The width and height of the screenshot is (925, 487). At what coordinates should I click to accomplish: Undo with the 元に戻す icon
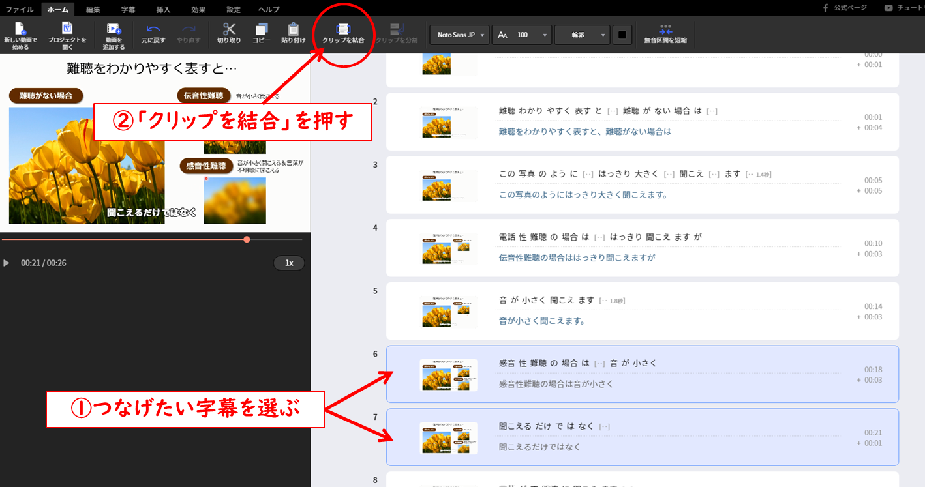(x=153, y=34)
